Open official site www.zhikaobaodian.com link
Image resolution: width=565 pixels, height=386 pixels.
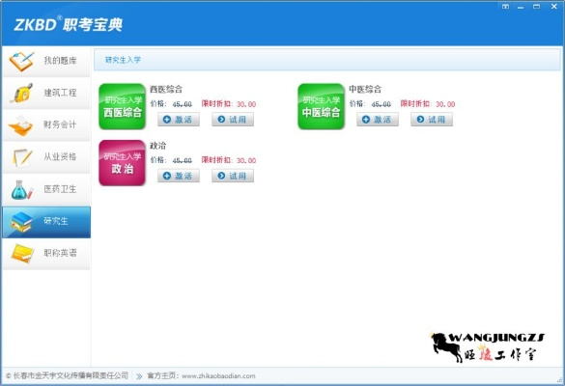pyautogui.click(x=218, y=376)
